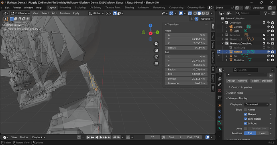This screenshot has height=145, width=277.
Task: Select the Tweak select tool icon
Action: (x=6, y=19)
